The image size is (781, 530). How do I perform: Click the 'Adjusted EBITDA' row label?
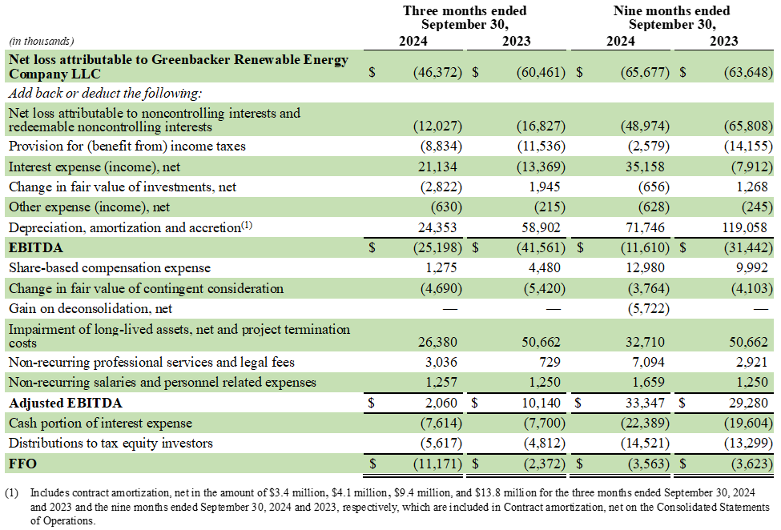[x=65, y=403]
